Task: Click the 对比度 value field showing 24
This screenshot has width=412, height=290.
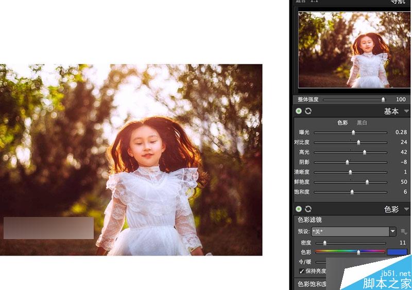Action: [x=404, y=142]
